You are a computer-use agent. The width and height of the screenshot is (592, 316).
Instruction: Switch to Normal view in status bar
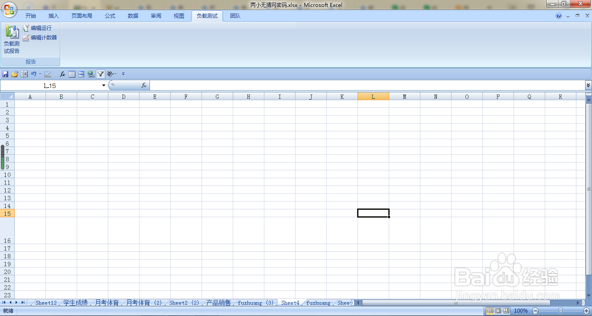coord(490,311)
